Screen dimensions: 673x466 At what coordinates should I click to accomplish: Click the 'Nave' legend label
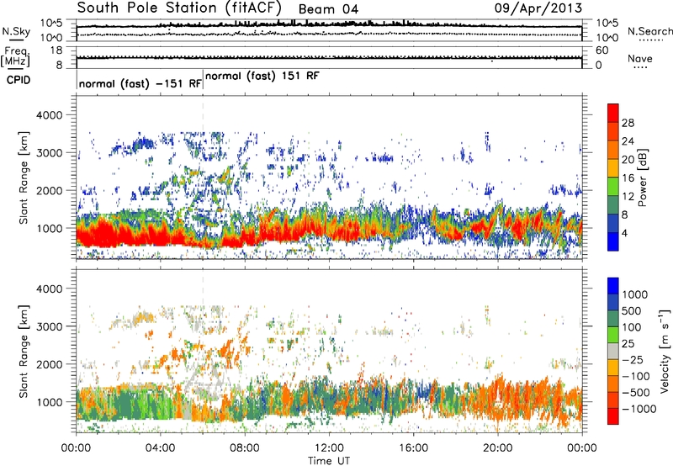(640, 58)
